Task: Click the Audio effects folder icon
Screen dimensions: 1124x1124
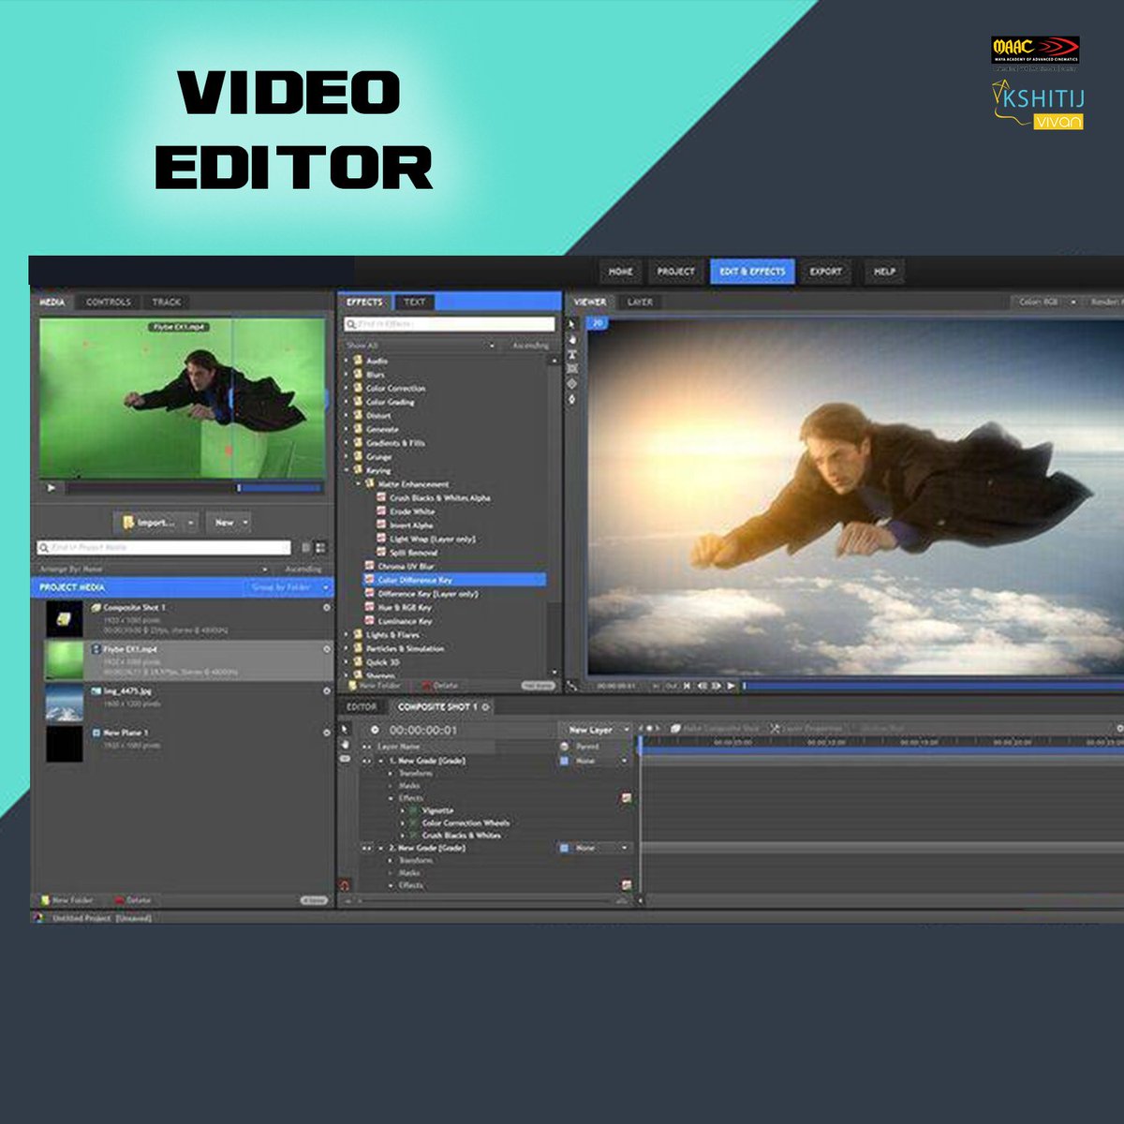Action: 358,361
